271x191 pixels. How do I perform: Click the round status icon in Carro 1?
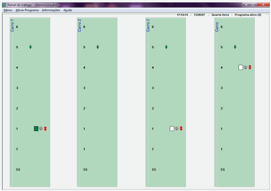pyautogui.click(x=41, y=128)
